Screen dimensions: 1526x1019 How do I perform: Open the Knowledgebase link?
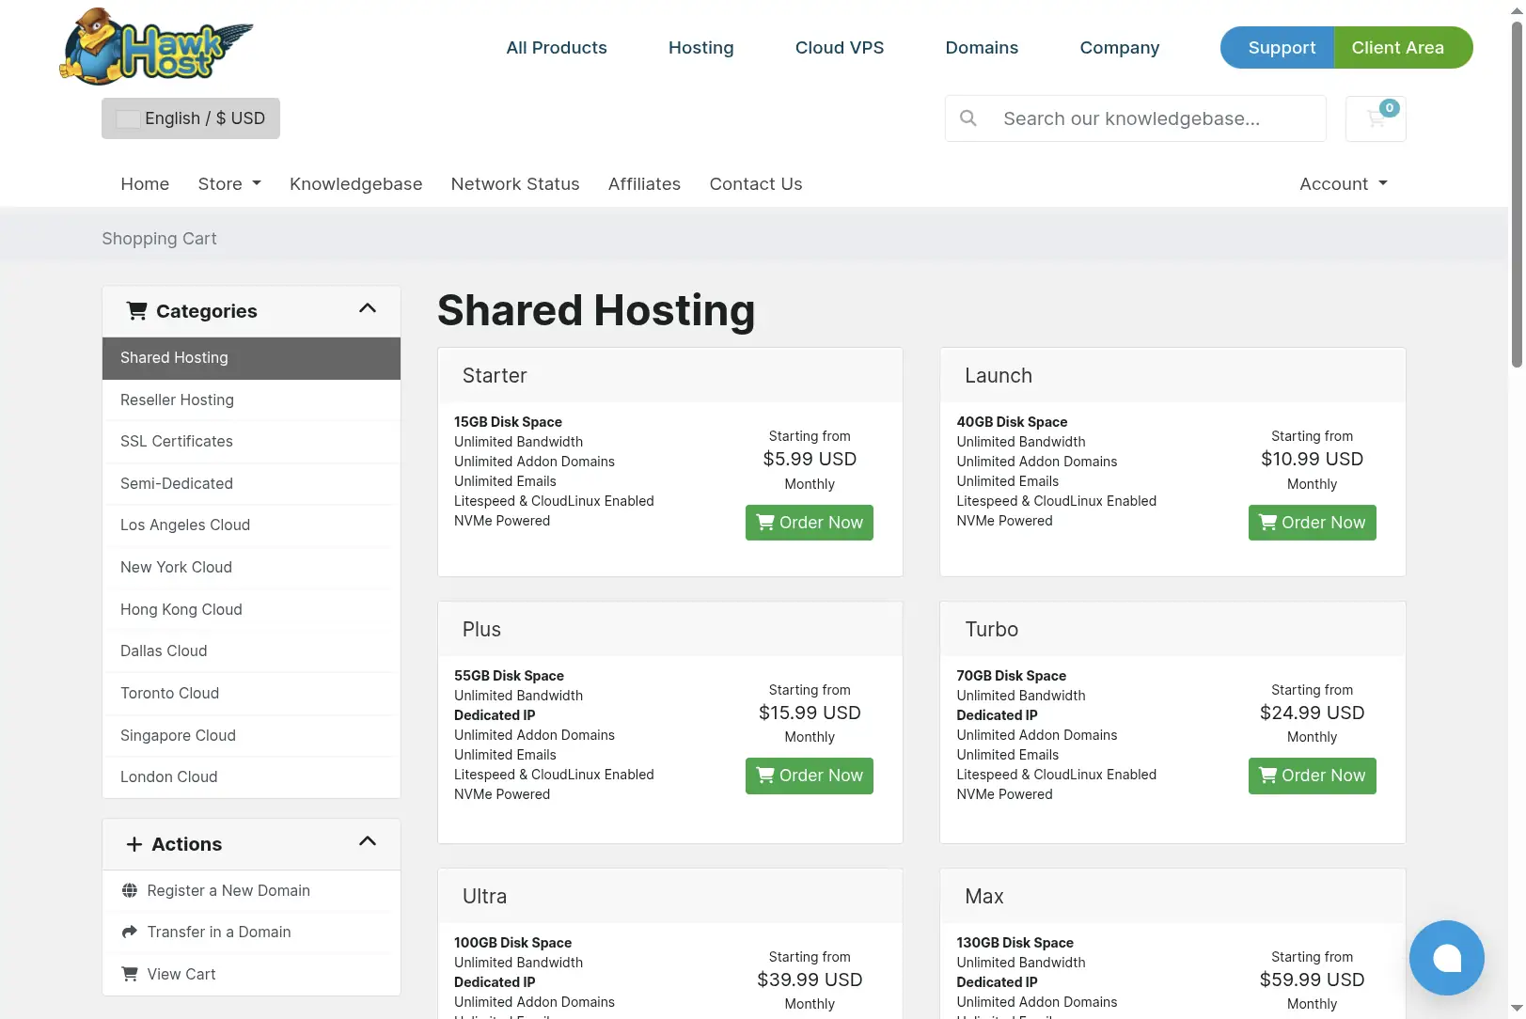click(355, 184)
